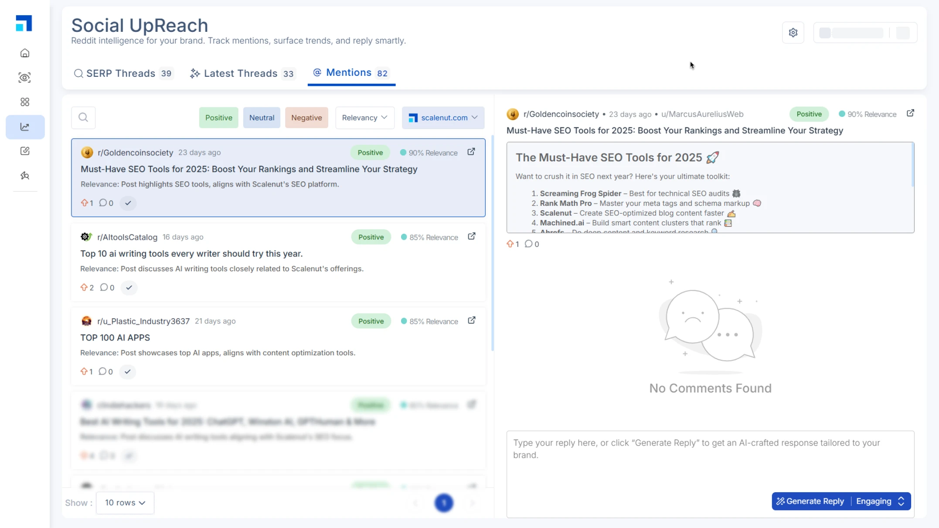Image resolution: width=939 pixels, height=528 pixels.
Task: Click u/MarcusAureliusWeb author name
Action: point(702,114)
